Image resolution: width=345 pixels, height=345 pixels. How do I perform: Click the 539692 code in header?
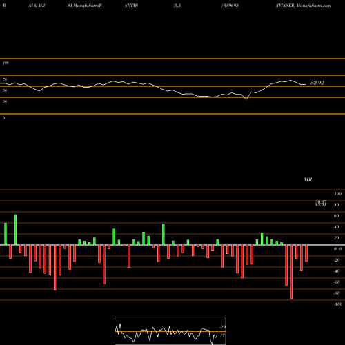(230, 6)
